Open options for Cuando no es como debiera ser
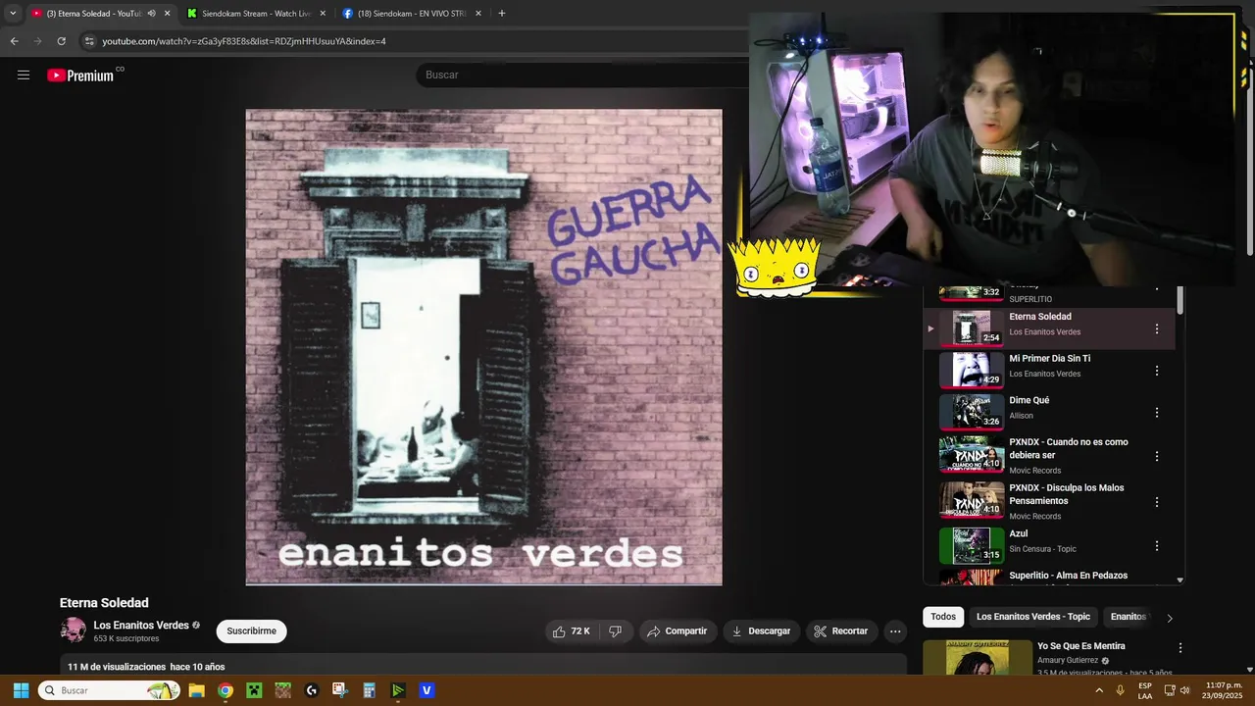 pyautogui.click(x=1157, y=456)
